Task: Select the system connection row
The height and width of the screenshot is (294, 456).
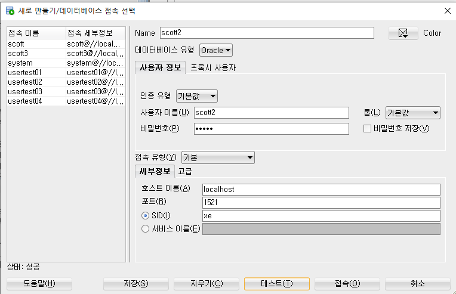Action: [66, 63]
